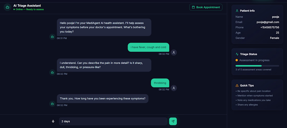The height and width of the screenshot is (128, 287).
Task: Select the patient email pooja@gmail.com
Action: (x=268, y=22)
